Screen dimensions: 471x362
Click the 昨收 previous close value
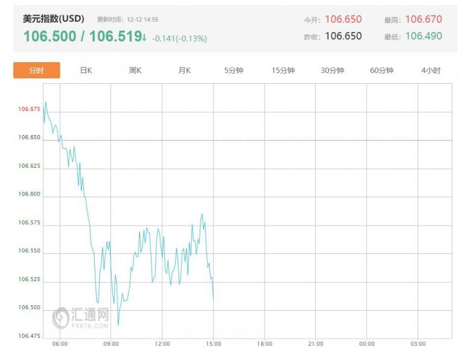(x=343, y=36)
